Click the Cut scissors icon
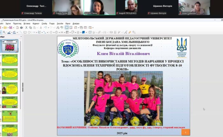The width and height of the screenshot is (223, 137). click(x=26, y=28)
